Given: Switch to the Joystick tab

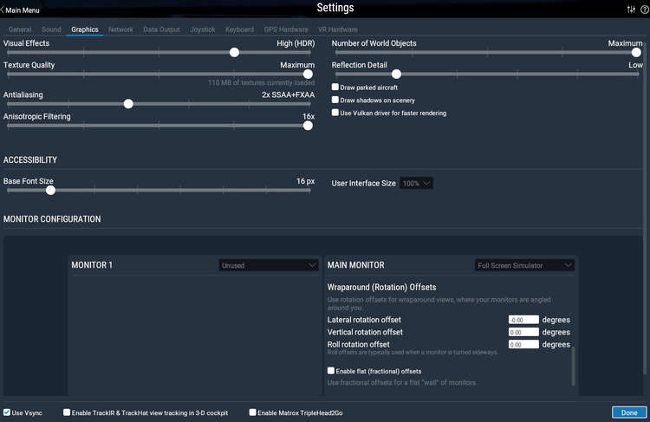Looking at the screenshot, I should tap(202, 29).
